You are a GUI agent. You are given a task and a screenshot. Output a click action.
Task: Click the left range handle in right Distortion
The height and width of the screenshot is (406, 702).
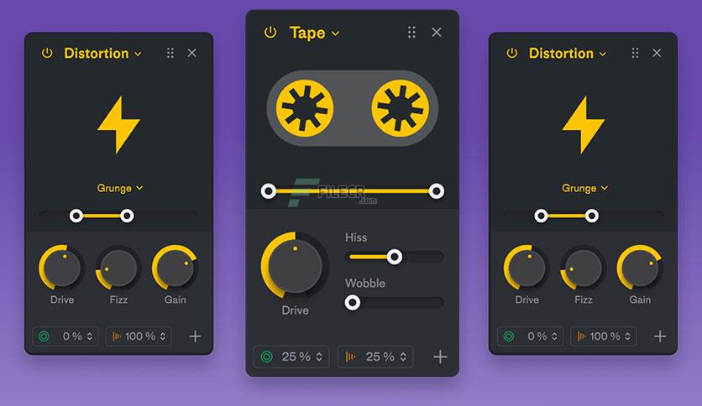[542, 216]
